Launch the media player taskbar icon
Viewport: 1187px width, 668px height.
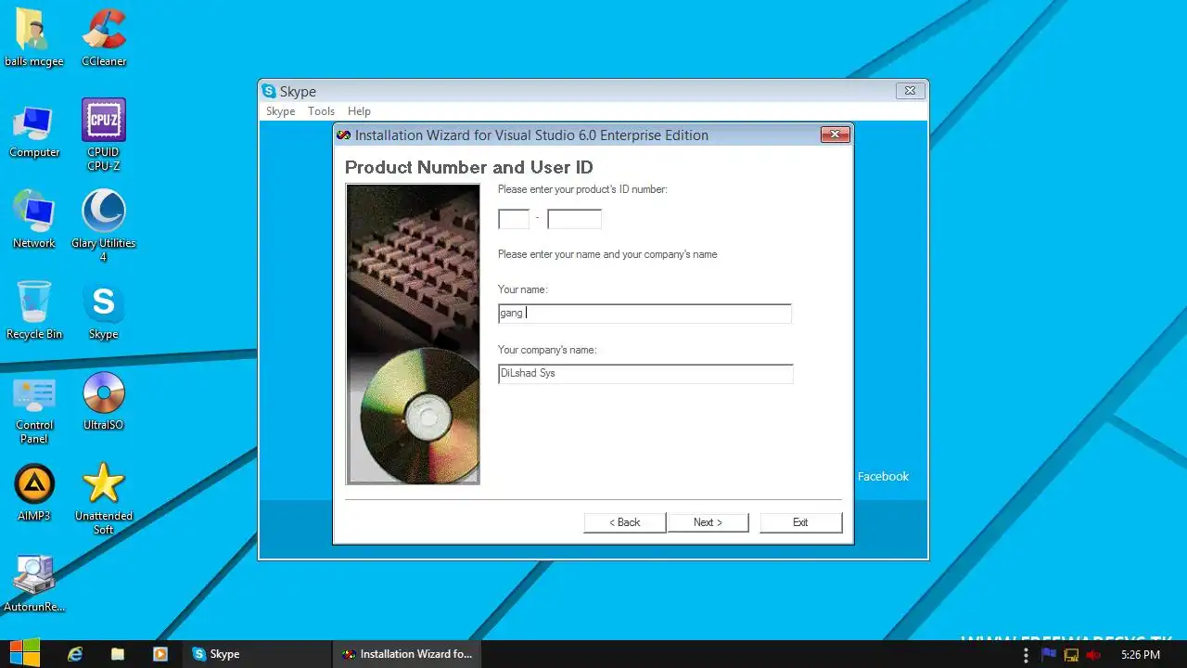160,654
